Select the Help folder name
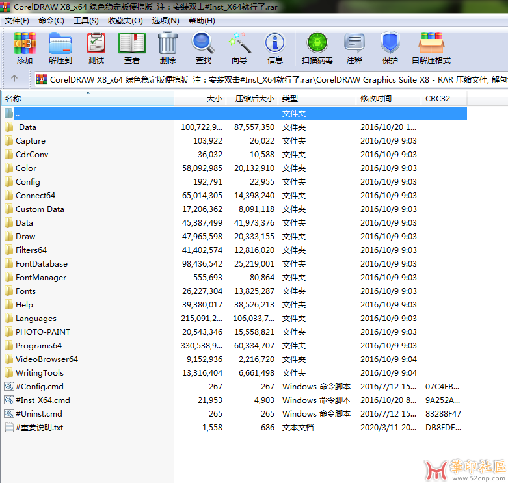508x483 pixels. point(24,305)
